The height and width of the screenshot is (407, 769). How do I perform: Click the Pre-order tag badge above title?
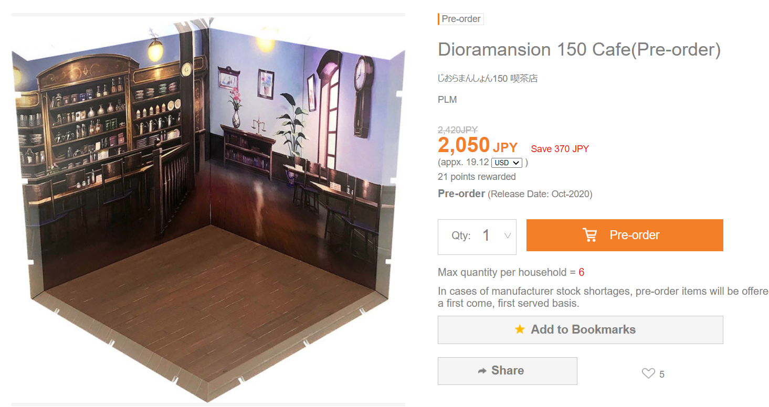point(461,19)
